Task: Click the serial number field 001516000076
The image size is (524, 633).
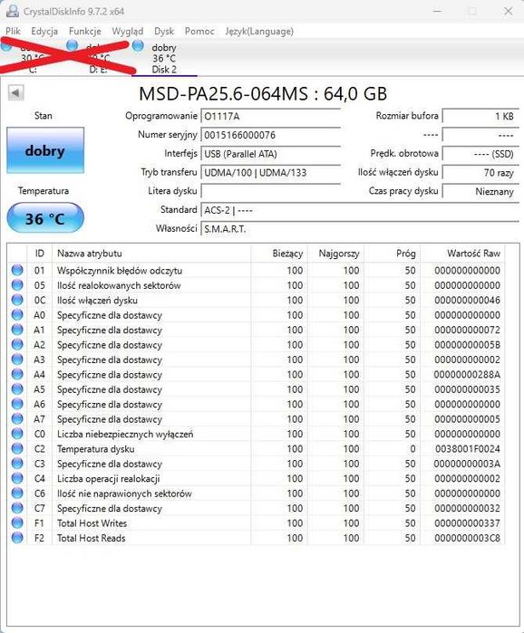Action: click(271, 135)
